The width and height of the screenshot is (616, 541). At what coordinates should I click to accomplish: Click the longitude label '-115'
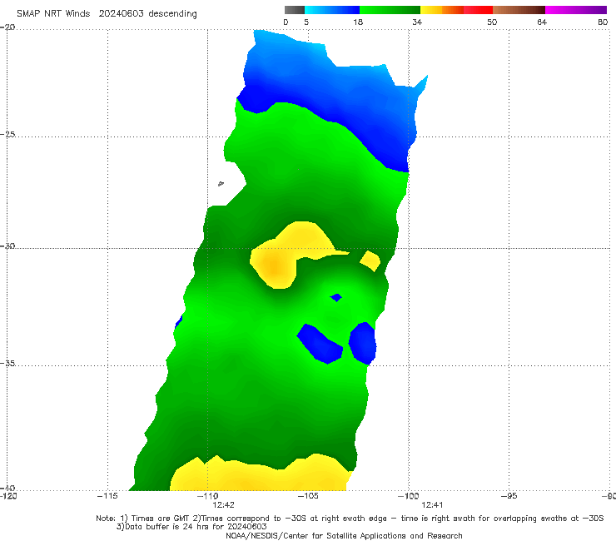pyautogui.click(x=107, y=496)
